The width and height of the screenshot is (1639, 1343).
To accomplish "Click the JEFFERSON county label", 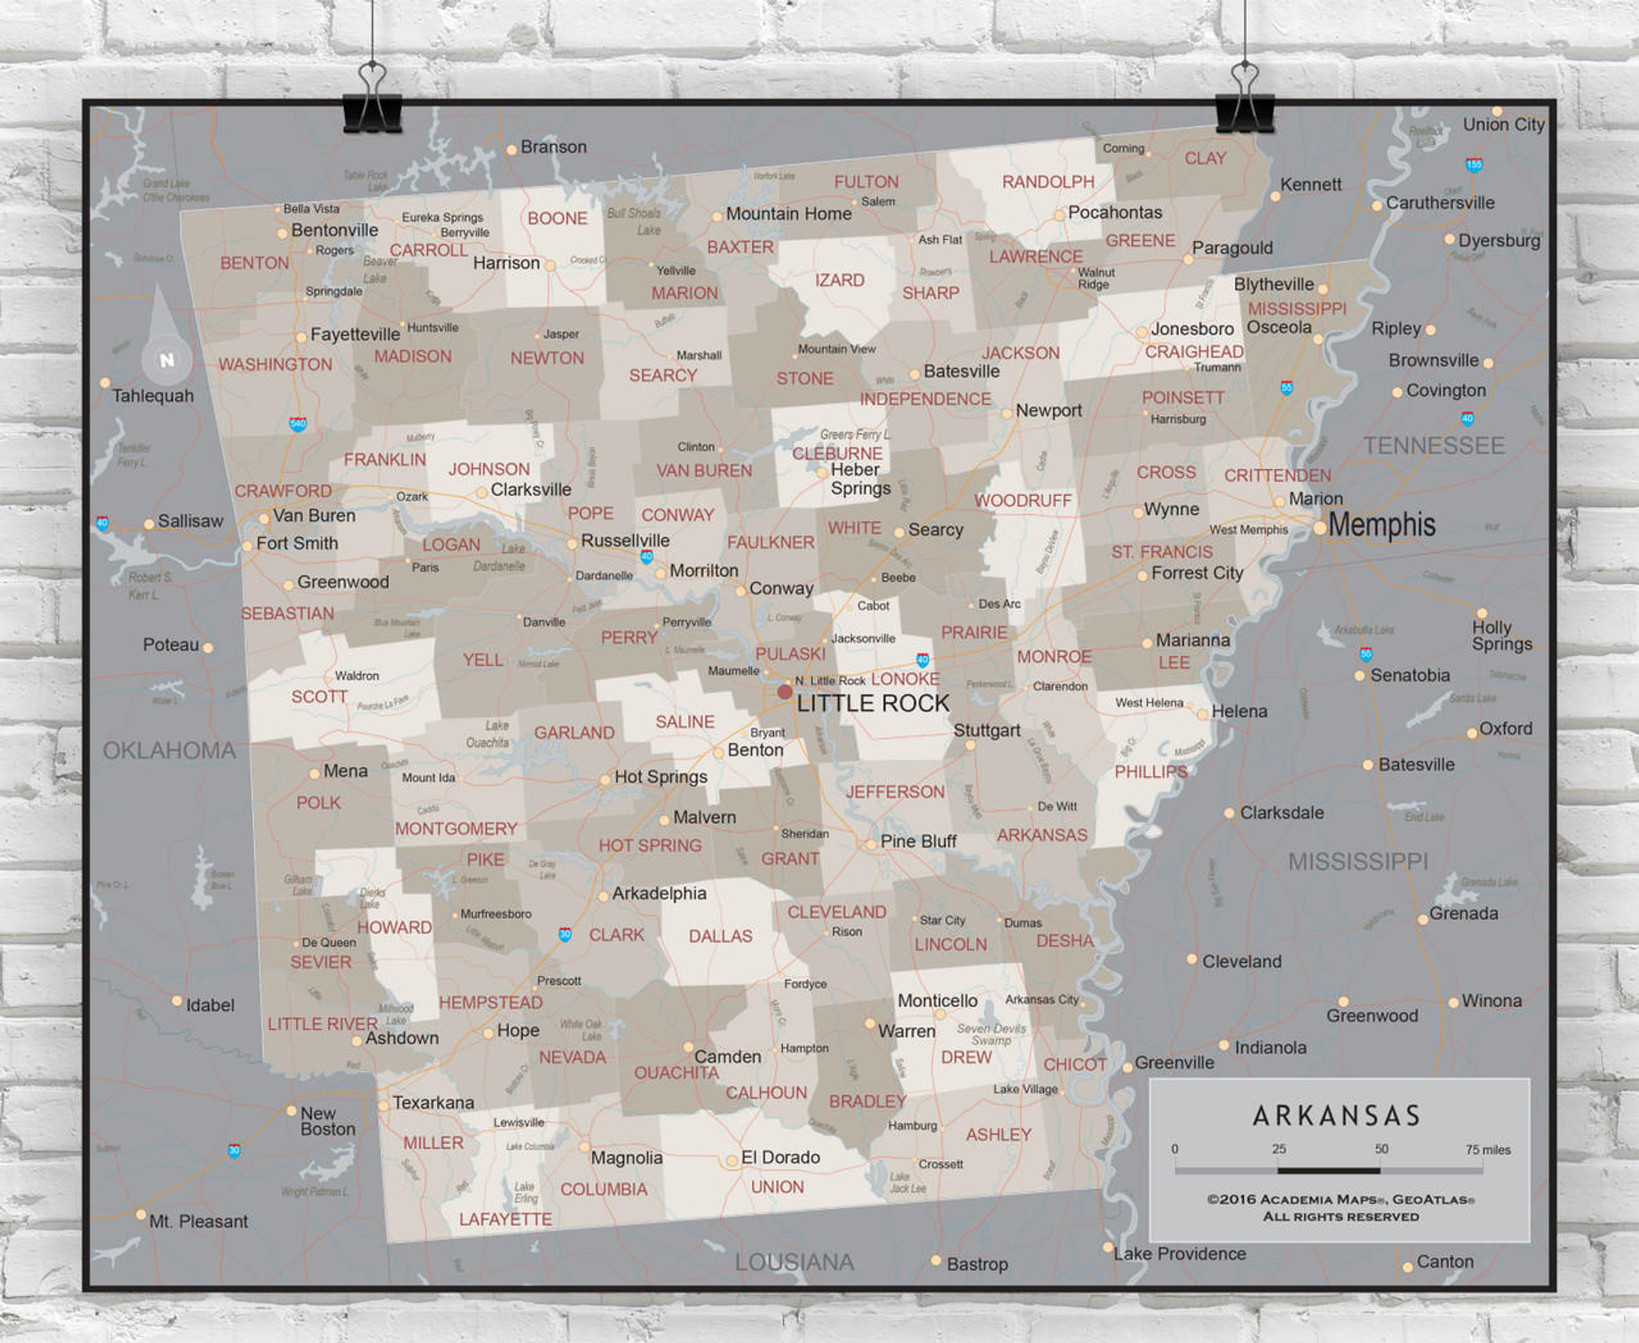I will coord(895,791).
